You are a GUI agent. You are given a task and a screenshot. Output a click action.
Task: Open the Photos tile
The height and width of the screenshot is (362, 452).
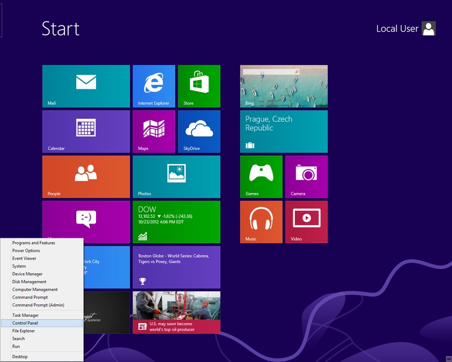point(176,176)
